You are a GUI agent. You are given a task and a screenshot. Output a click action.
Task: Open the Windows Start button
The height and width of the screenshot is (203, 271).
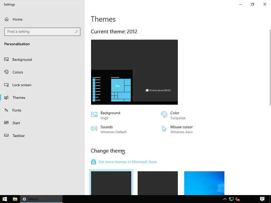(5, 199)
